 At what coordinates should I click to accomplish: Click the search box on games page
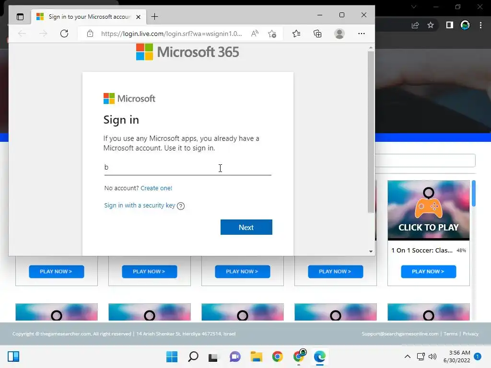(x=425, y=161)
